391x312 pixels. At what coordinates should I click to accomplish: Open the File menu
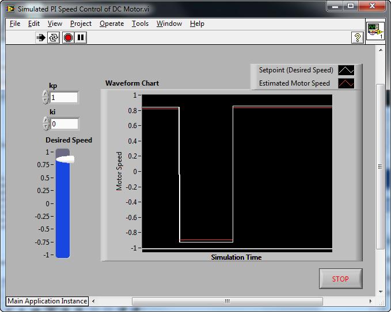[x=15, y=24]
